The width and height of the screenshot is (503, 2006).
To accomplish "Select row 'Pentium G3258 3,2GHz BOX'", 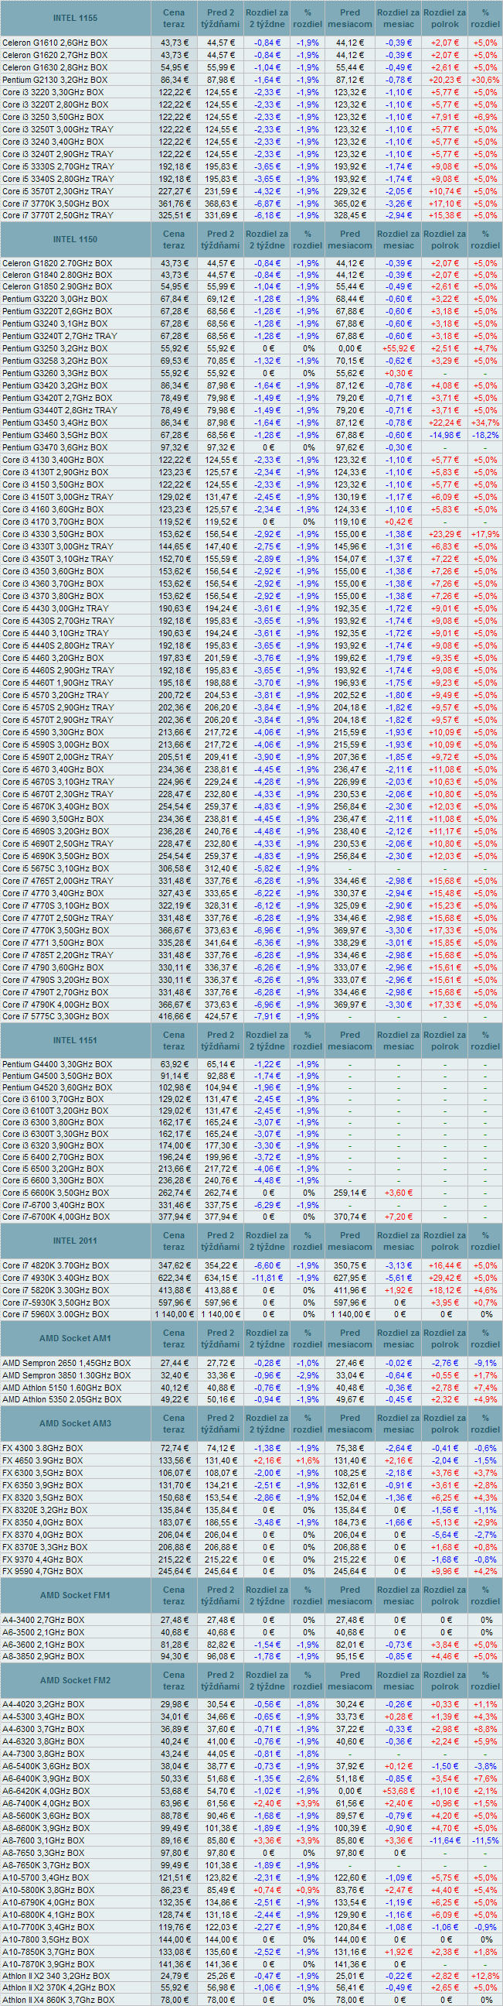I will point(251,361).
